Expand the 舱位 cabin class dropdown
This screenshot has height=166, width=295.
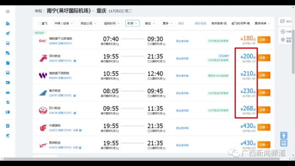point(150,23)
